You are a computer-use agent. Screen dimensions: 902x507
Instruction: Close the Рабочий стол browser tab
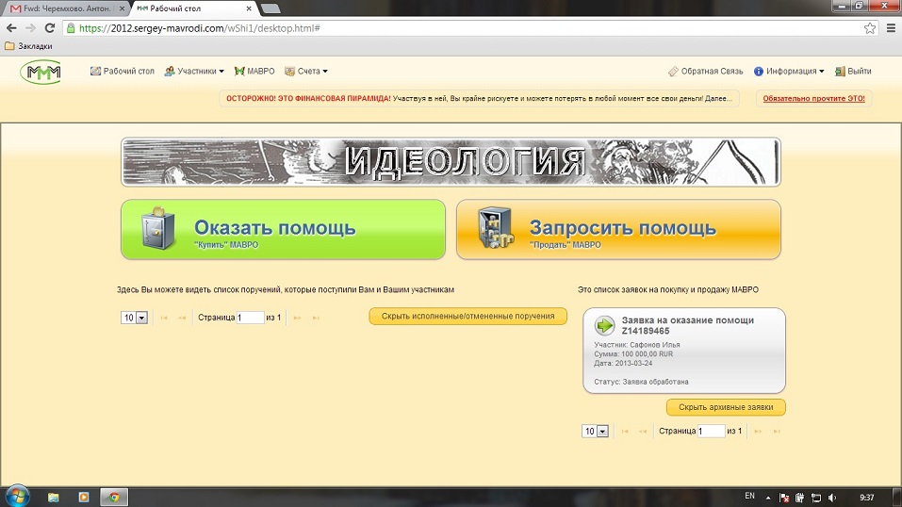point(249,8)
